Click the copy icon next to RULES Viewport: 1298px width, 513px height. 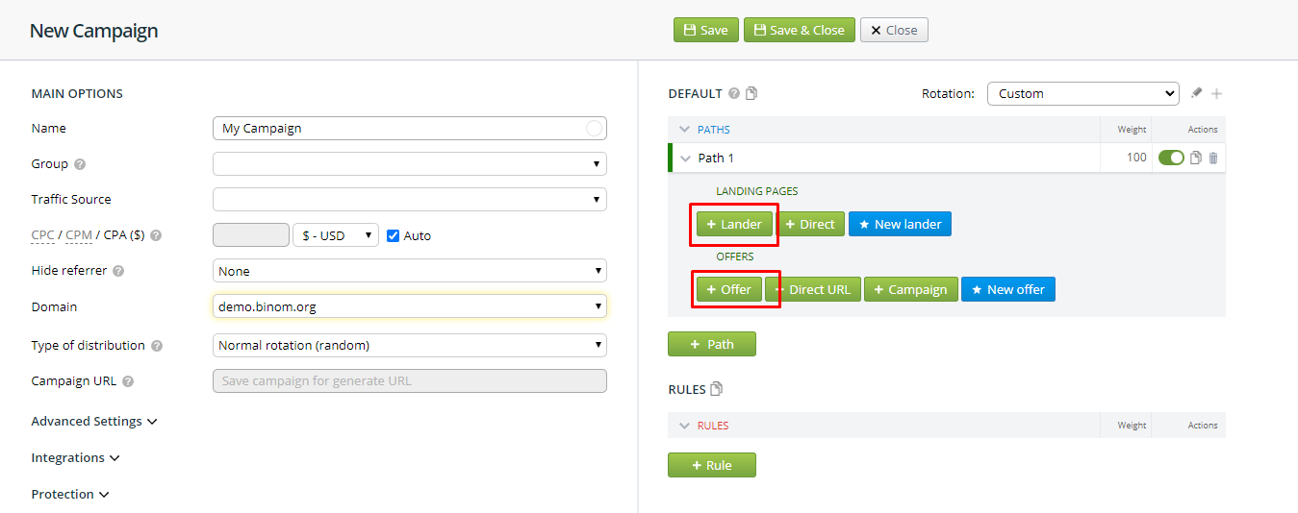coord(716,389)
